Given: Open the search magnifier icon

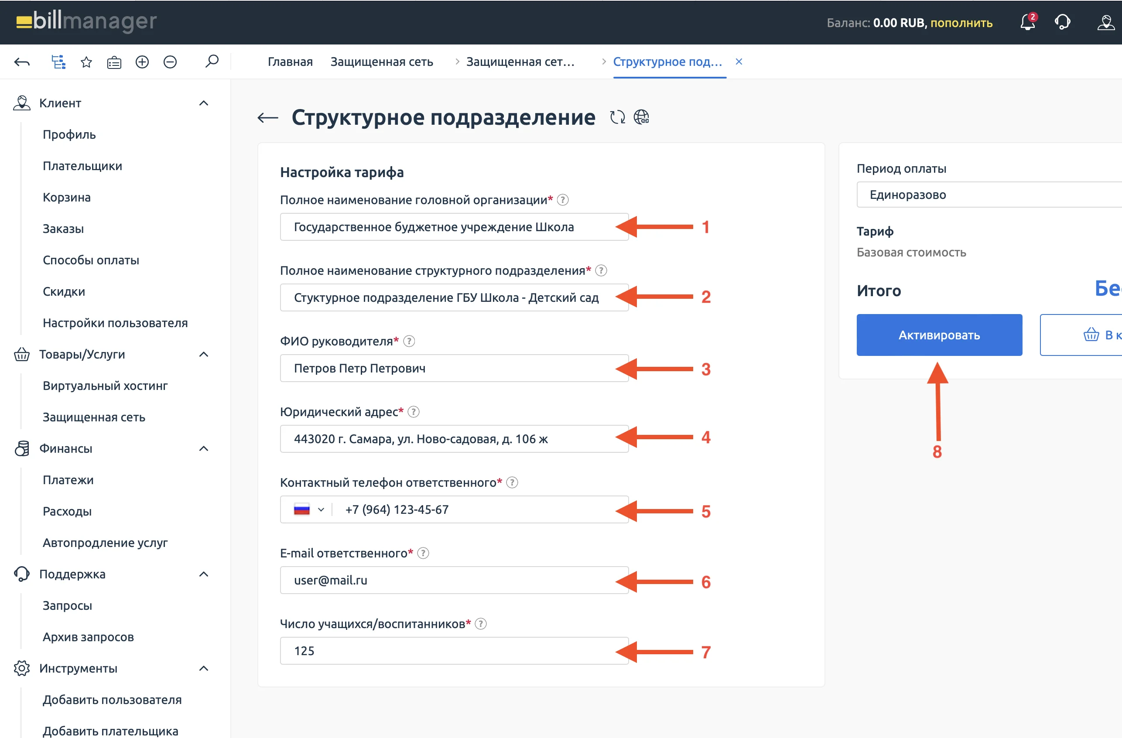Looking at the screenshot, I should pos(212,61).
